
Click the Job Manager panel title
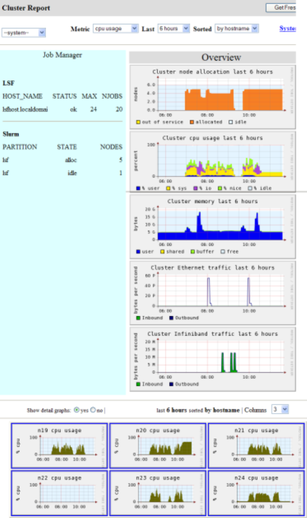[x=62, y=55]
